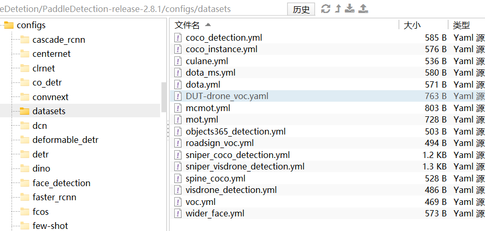Select wider_face.yml file

215,213
